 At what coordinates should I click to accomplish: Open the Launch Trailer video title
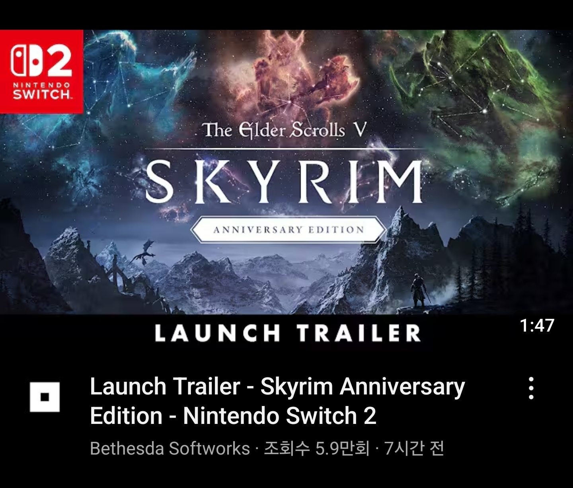[x=277, y=401]
